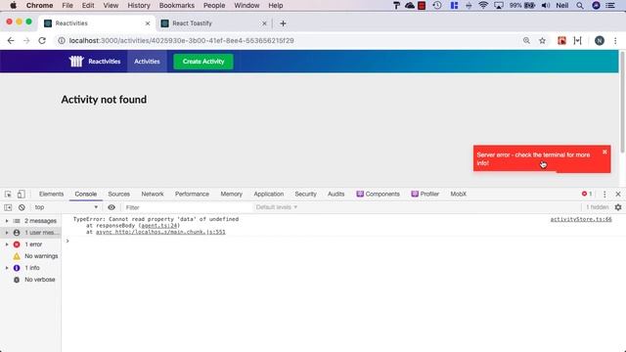Open the Chrome profile avatar N

600,41
